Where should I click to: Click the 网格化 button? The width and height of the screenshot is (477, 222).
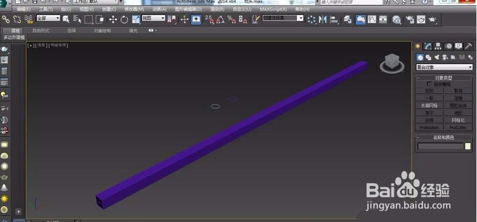pyautogui.click(x=458, y=120)
